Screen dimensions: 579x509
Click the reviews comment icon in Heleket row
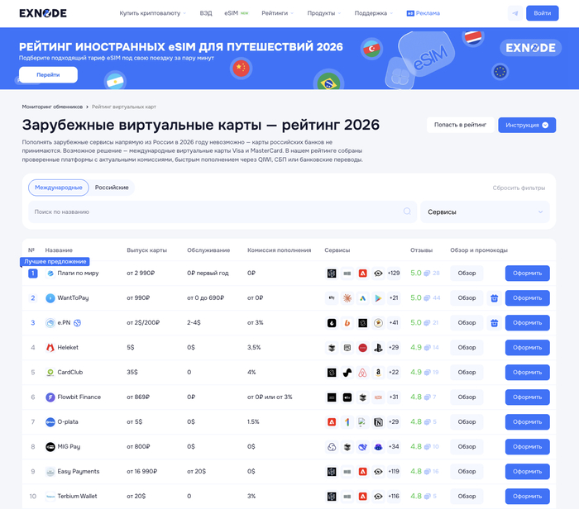click(x=428, y=347)
